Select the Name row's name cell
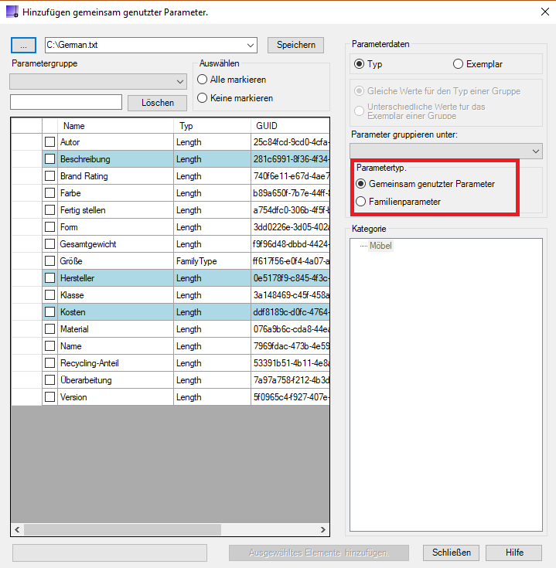 115,346
